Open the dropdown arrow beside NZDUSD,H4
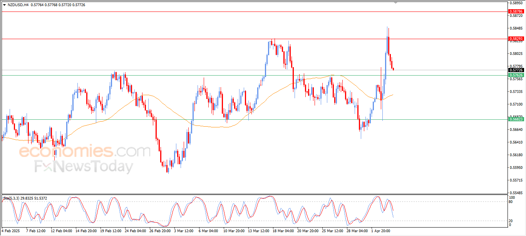 (4, 5)
